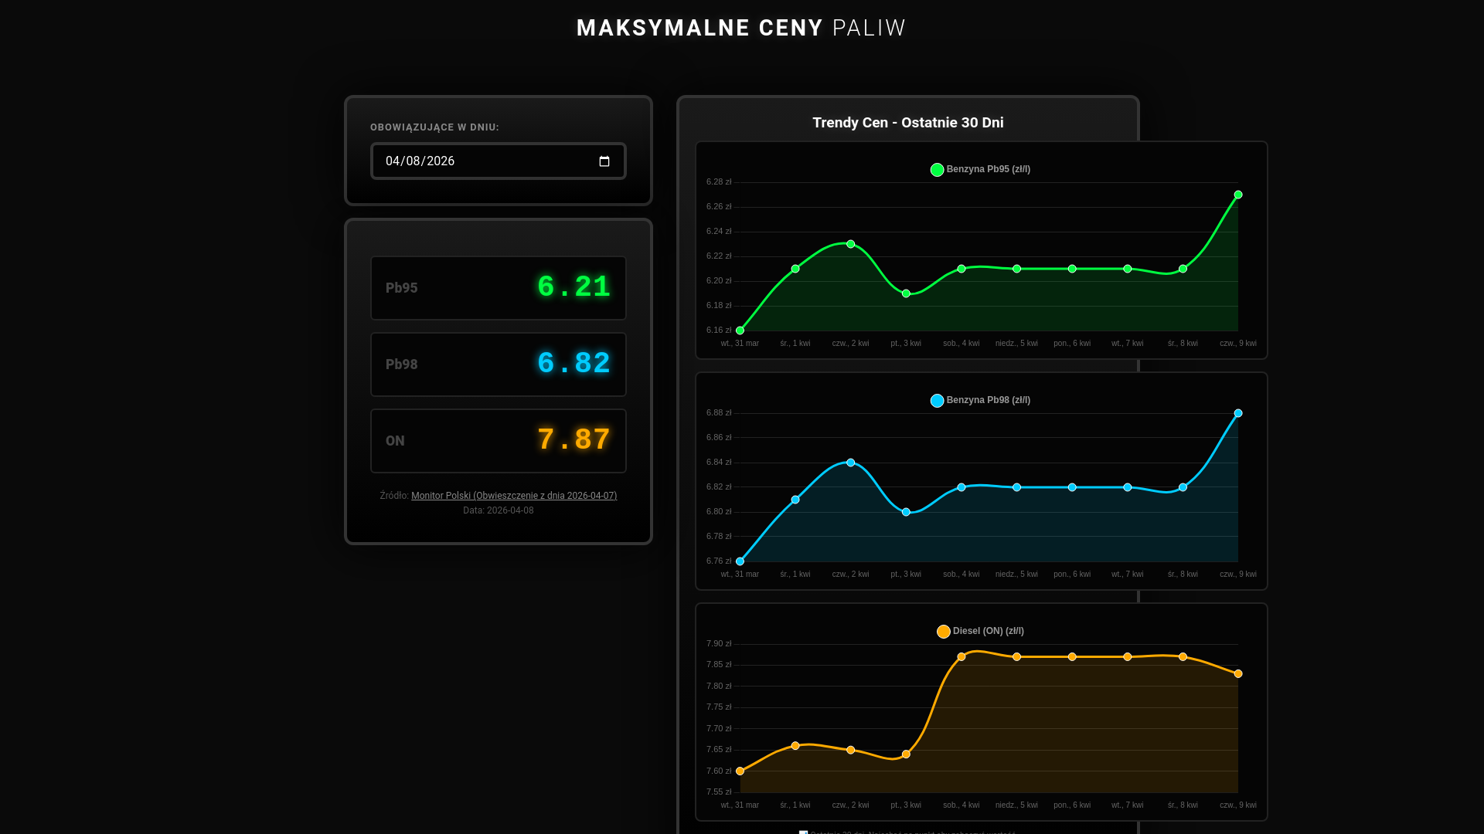
Task: Click the Pb95 price card 6.21
Action: coord(499,288)
